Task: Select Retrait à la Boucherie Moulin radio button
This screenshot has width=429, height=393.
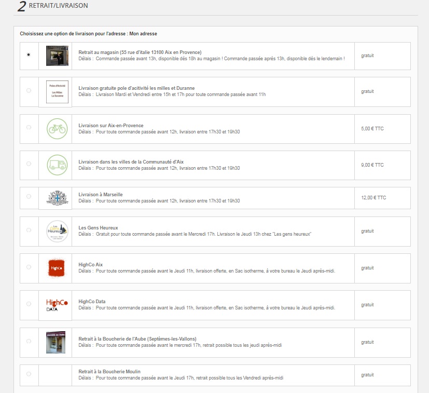Action: 29,374
